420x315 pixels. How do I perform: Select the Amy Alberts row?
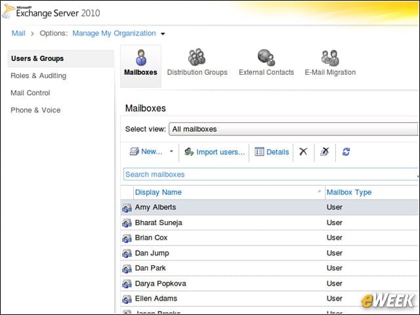tap(270, 207)
